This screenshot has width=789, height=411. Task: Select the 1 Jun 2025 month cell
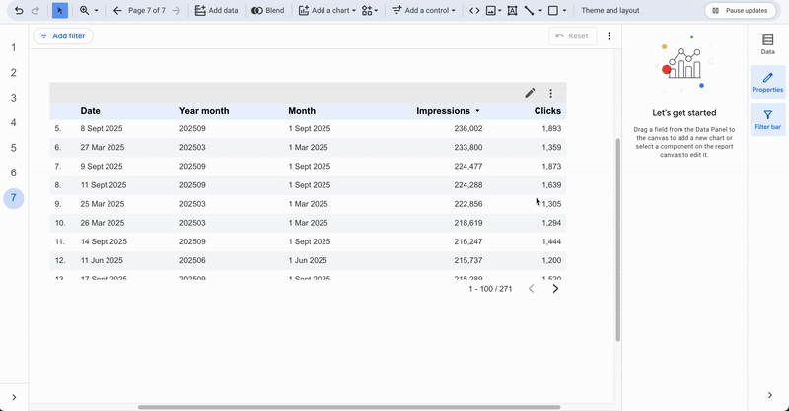308,260
